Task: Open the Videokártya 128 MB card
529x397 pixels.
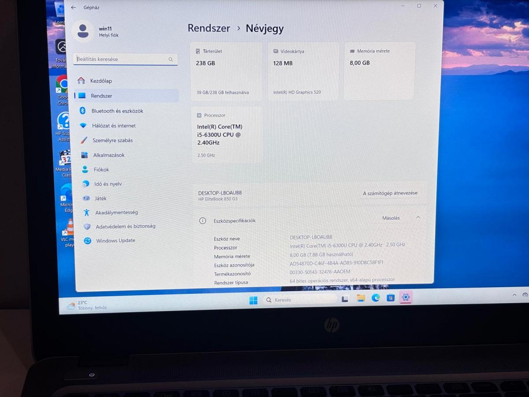Action: tap(304, 71)
